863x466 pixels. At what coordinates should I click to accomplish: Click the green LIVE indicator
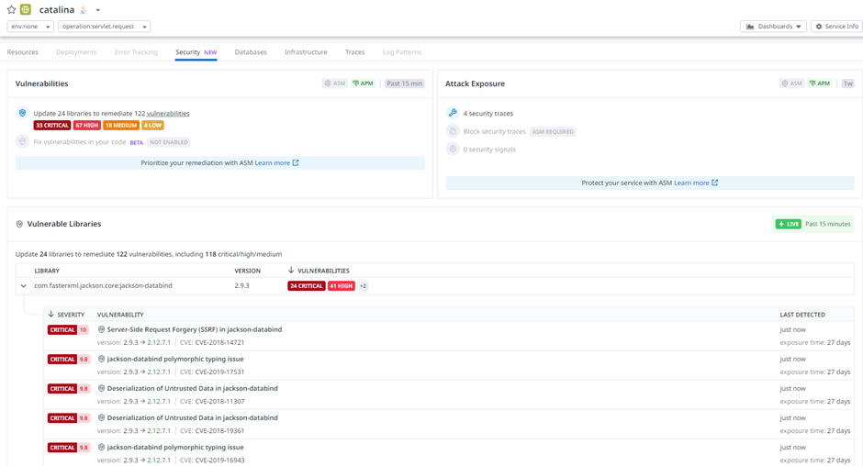(x=788, y=224)
